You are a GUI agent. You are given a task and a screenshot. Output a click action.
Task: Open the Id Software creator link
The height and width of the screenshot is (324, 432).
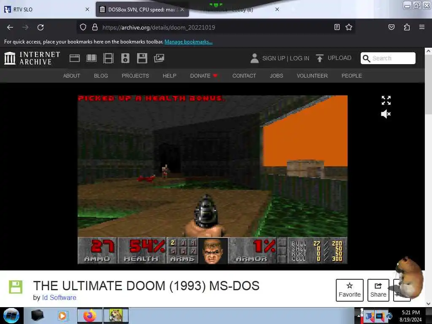pos(59,297)
